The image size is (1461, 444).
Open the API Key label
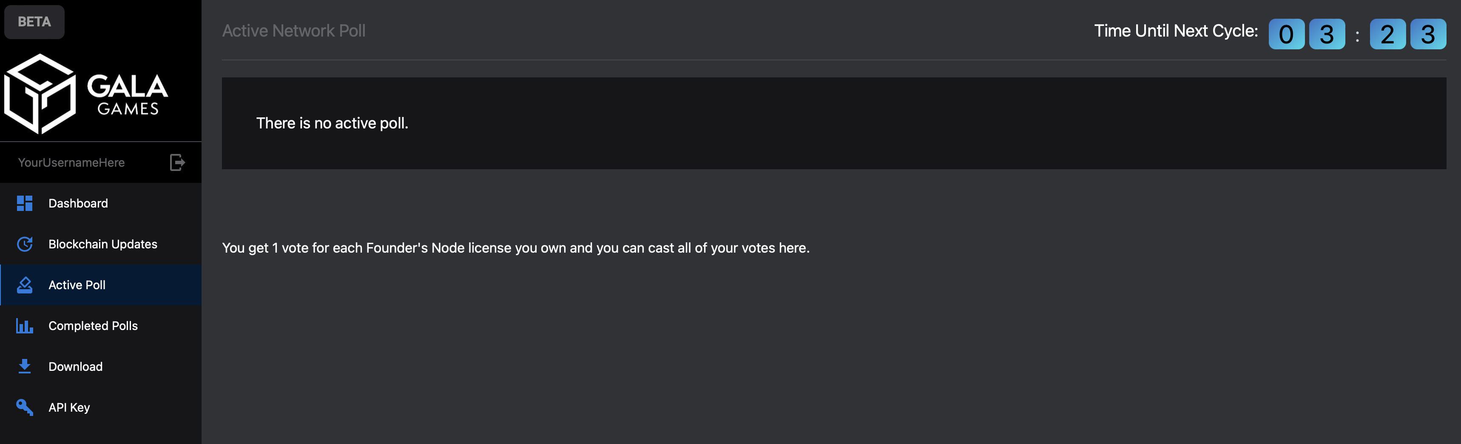(x=69, y=408)
